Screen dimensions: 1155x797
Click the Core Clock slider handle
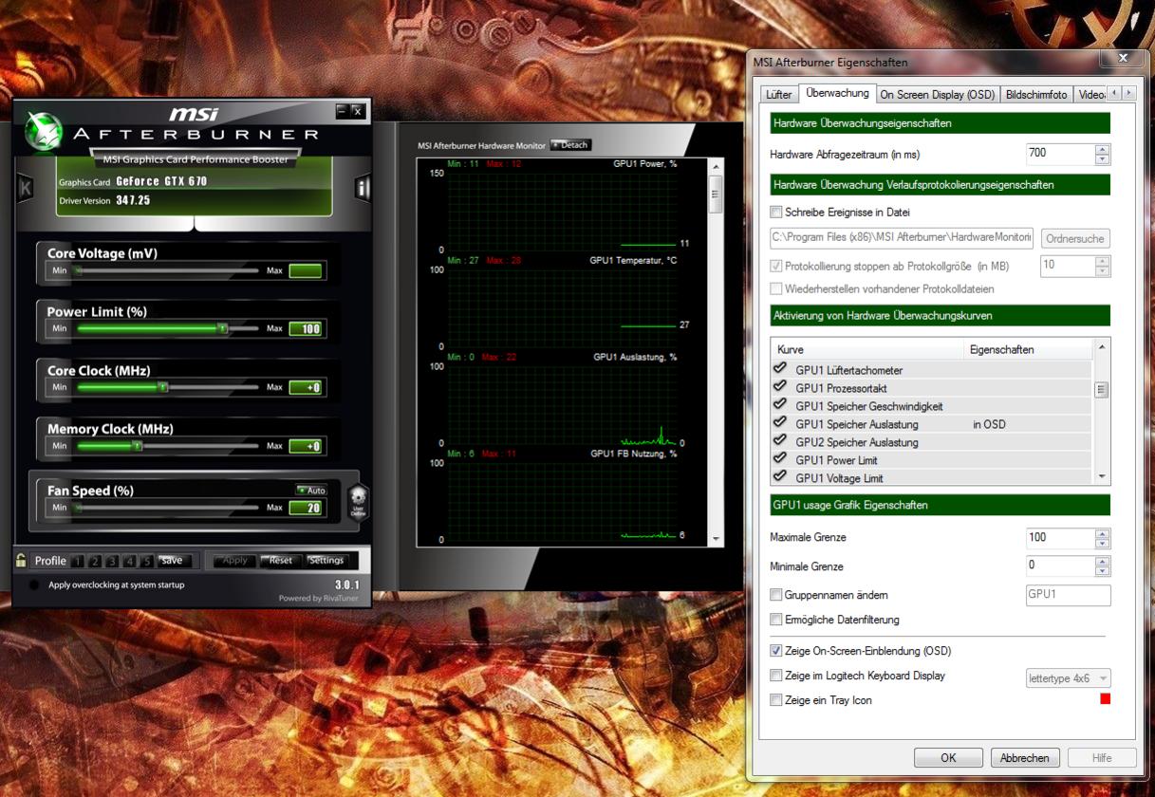[x=162, y=387]
